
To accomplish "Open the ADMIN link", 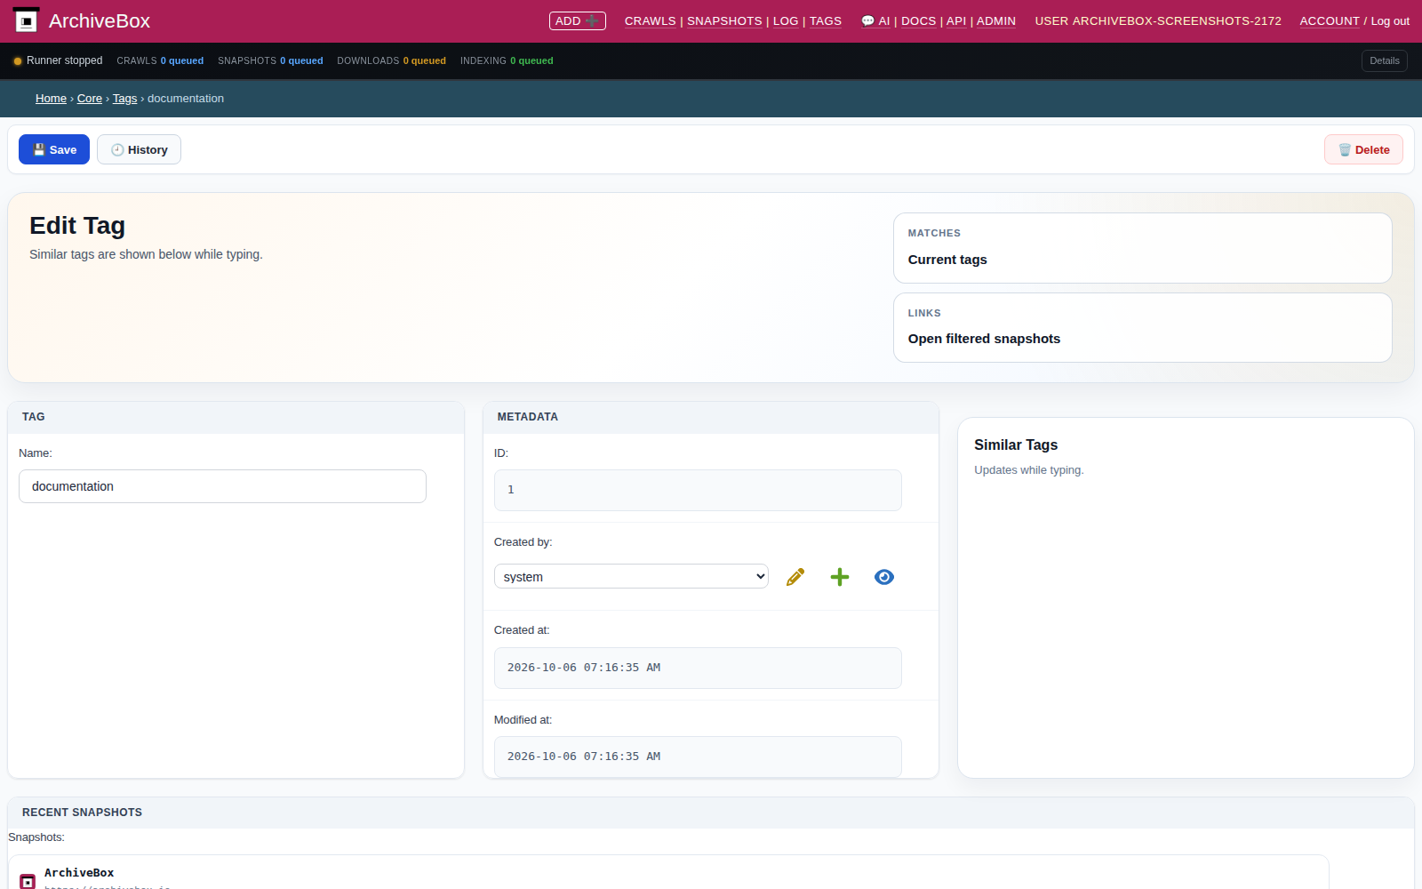I will [x=996, y=20].
